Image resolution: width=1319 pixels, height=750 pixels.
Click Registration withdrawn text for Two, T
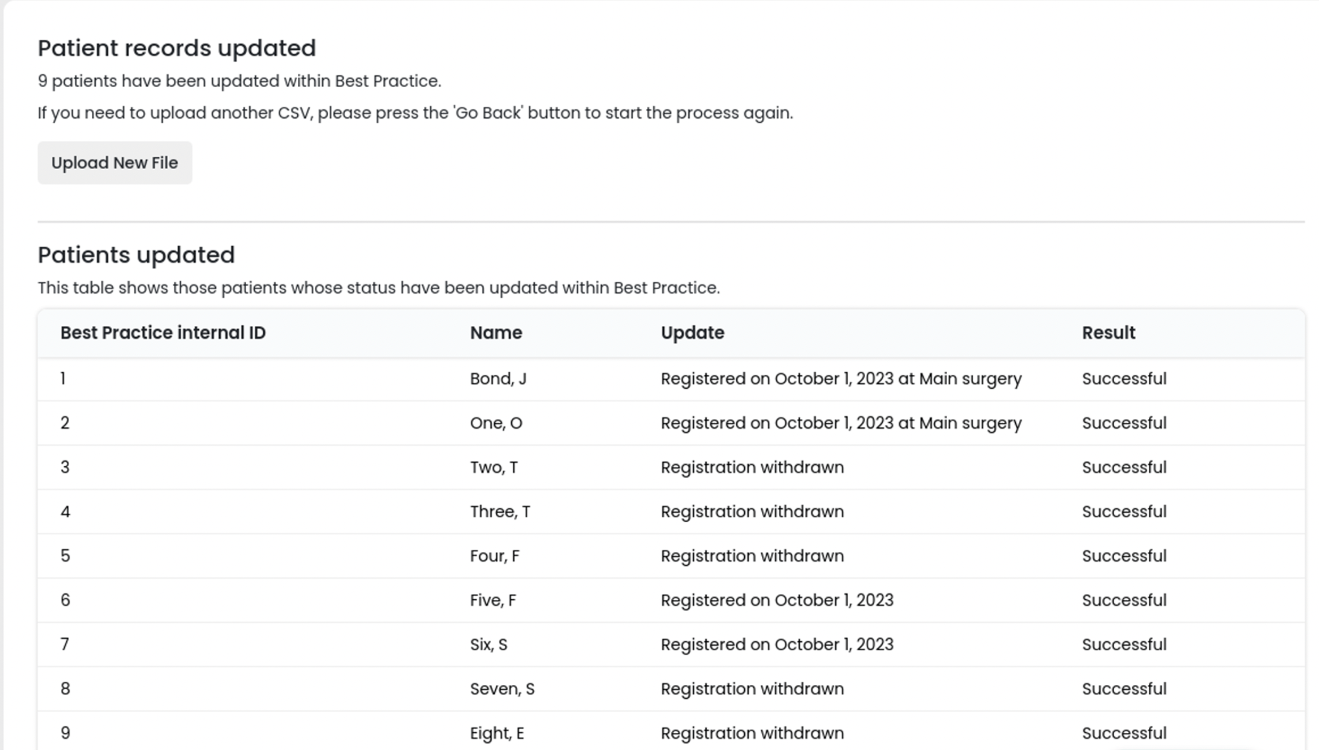[x=752, y=467]
